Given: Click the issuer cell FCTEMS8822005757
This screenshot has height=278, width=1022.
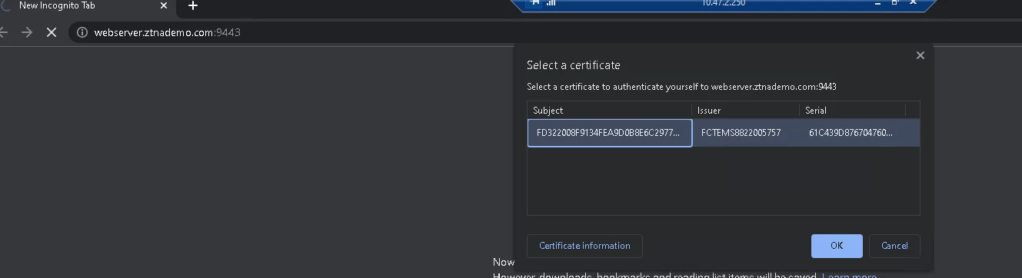Looking at the screenshot, I should tap(746, 133).
